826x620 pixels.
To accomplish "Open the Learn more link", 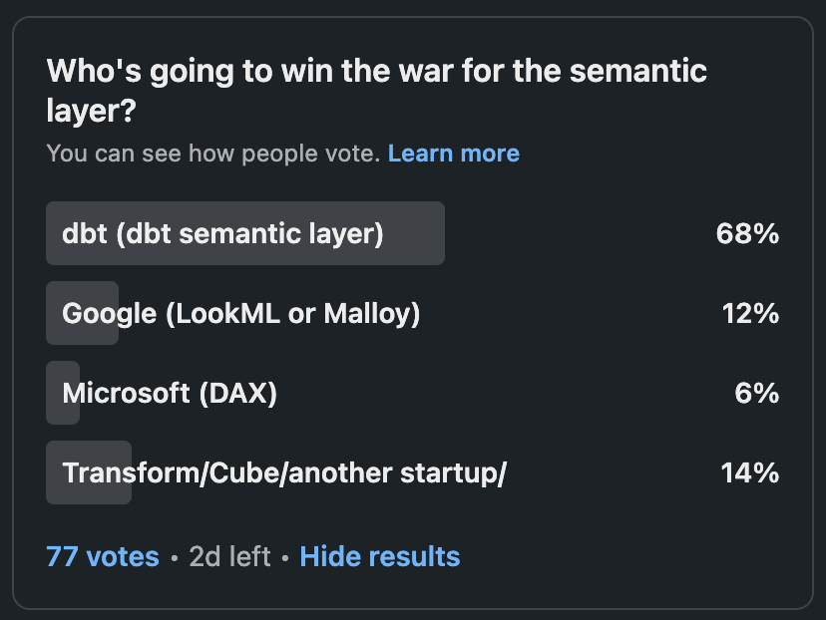I will pos(454,153).
